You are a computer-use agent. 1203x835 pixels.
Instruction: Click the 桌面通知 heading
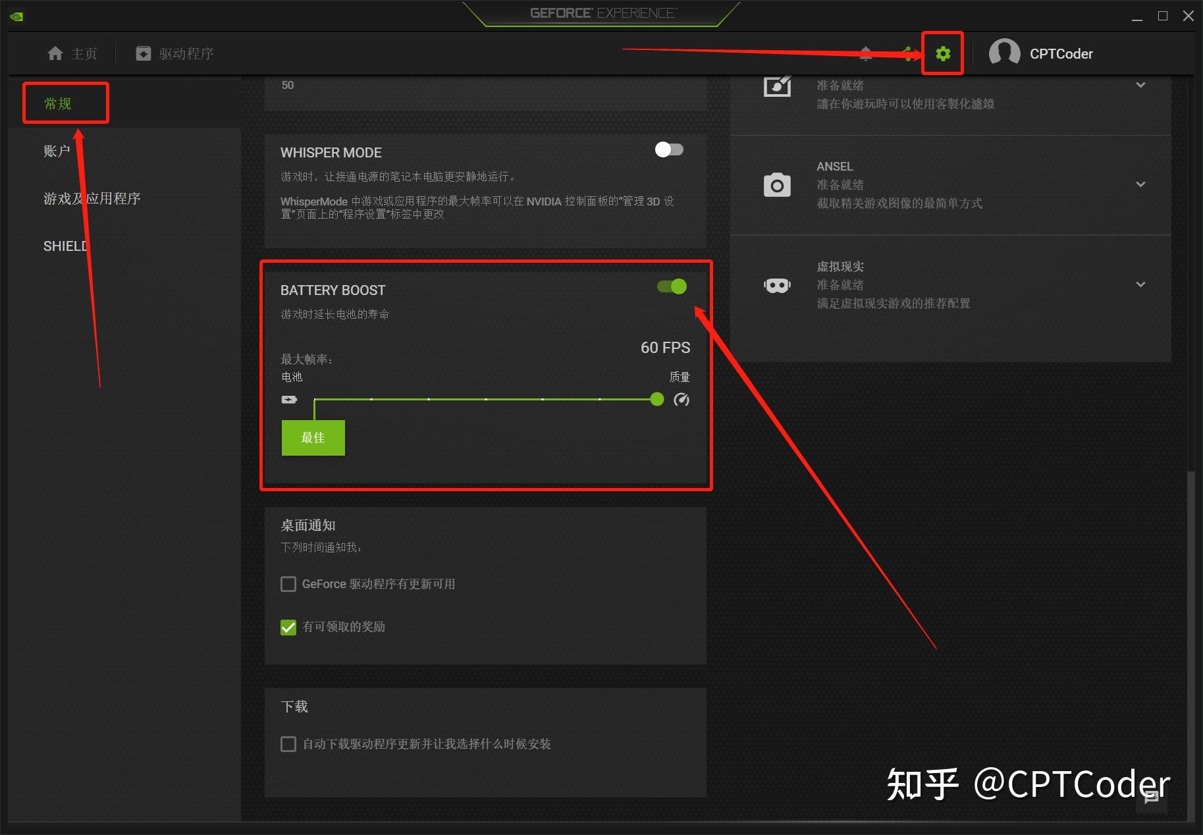(308, 525)
